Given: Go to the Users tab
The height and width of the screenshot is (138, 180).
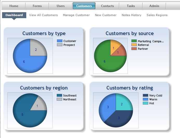Looking at the screenshot, I should click(x=61, y=6).
